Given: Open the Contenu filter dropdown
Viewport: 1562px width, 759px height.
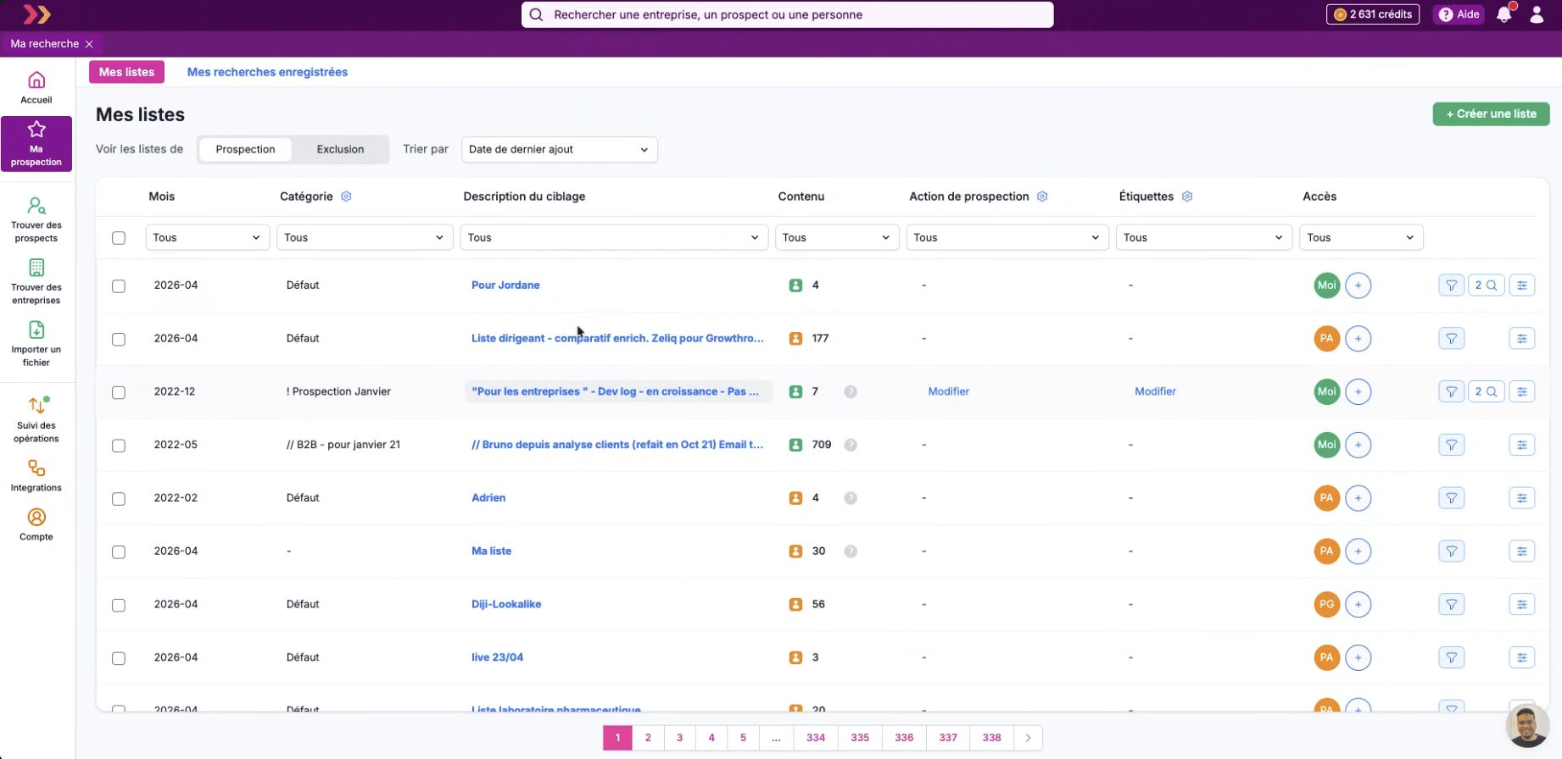Looking at the screenshot, I should point(837,238).
